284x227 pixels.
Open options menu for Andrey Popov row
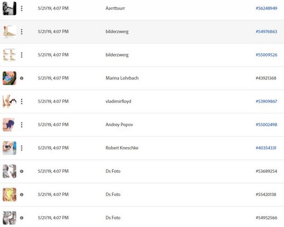[22, 125]
